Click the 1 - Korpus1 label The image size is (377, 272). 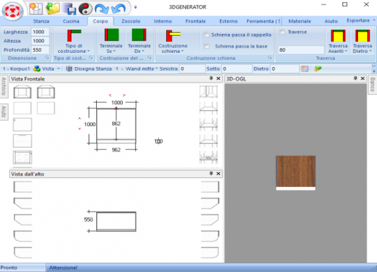[16, 69]
